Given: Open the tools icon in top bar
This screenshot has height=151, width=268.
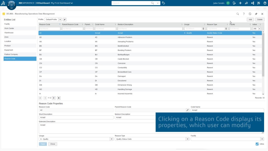Looking at the screenshot, I should coord(259,3).
